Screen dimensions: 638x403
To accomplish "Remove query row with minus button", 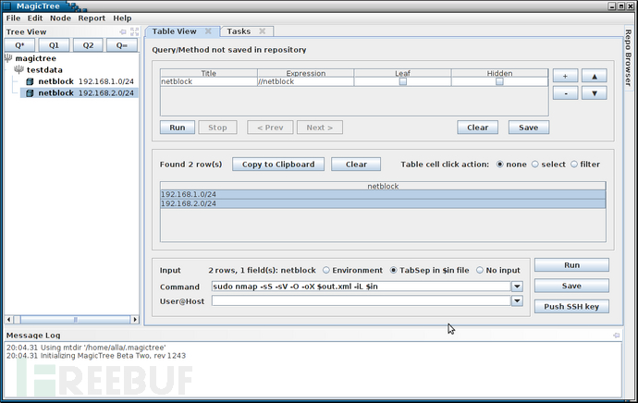I will pyautogui.click(x=565, y=93).
